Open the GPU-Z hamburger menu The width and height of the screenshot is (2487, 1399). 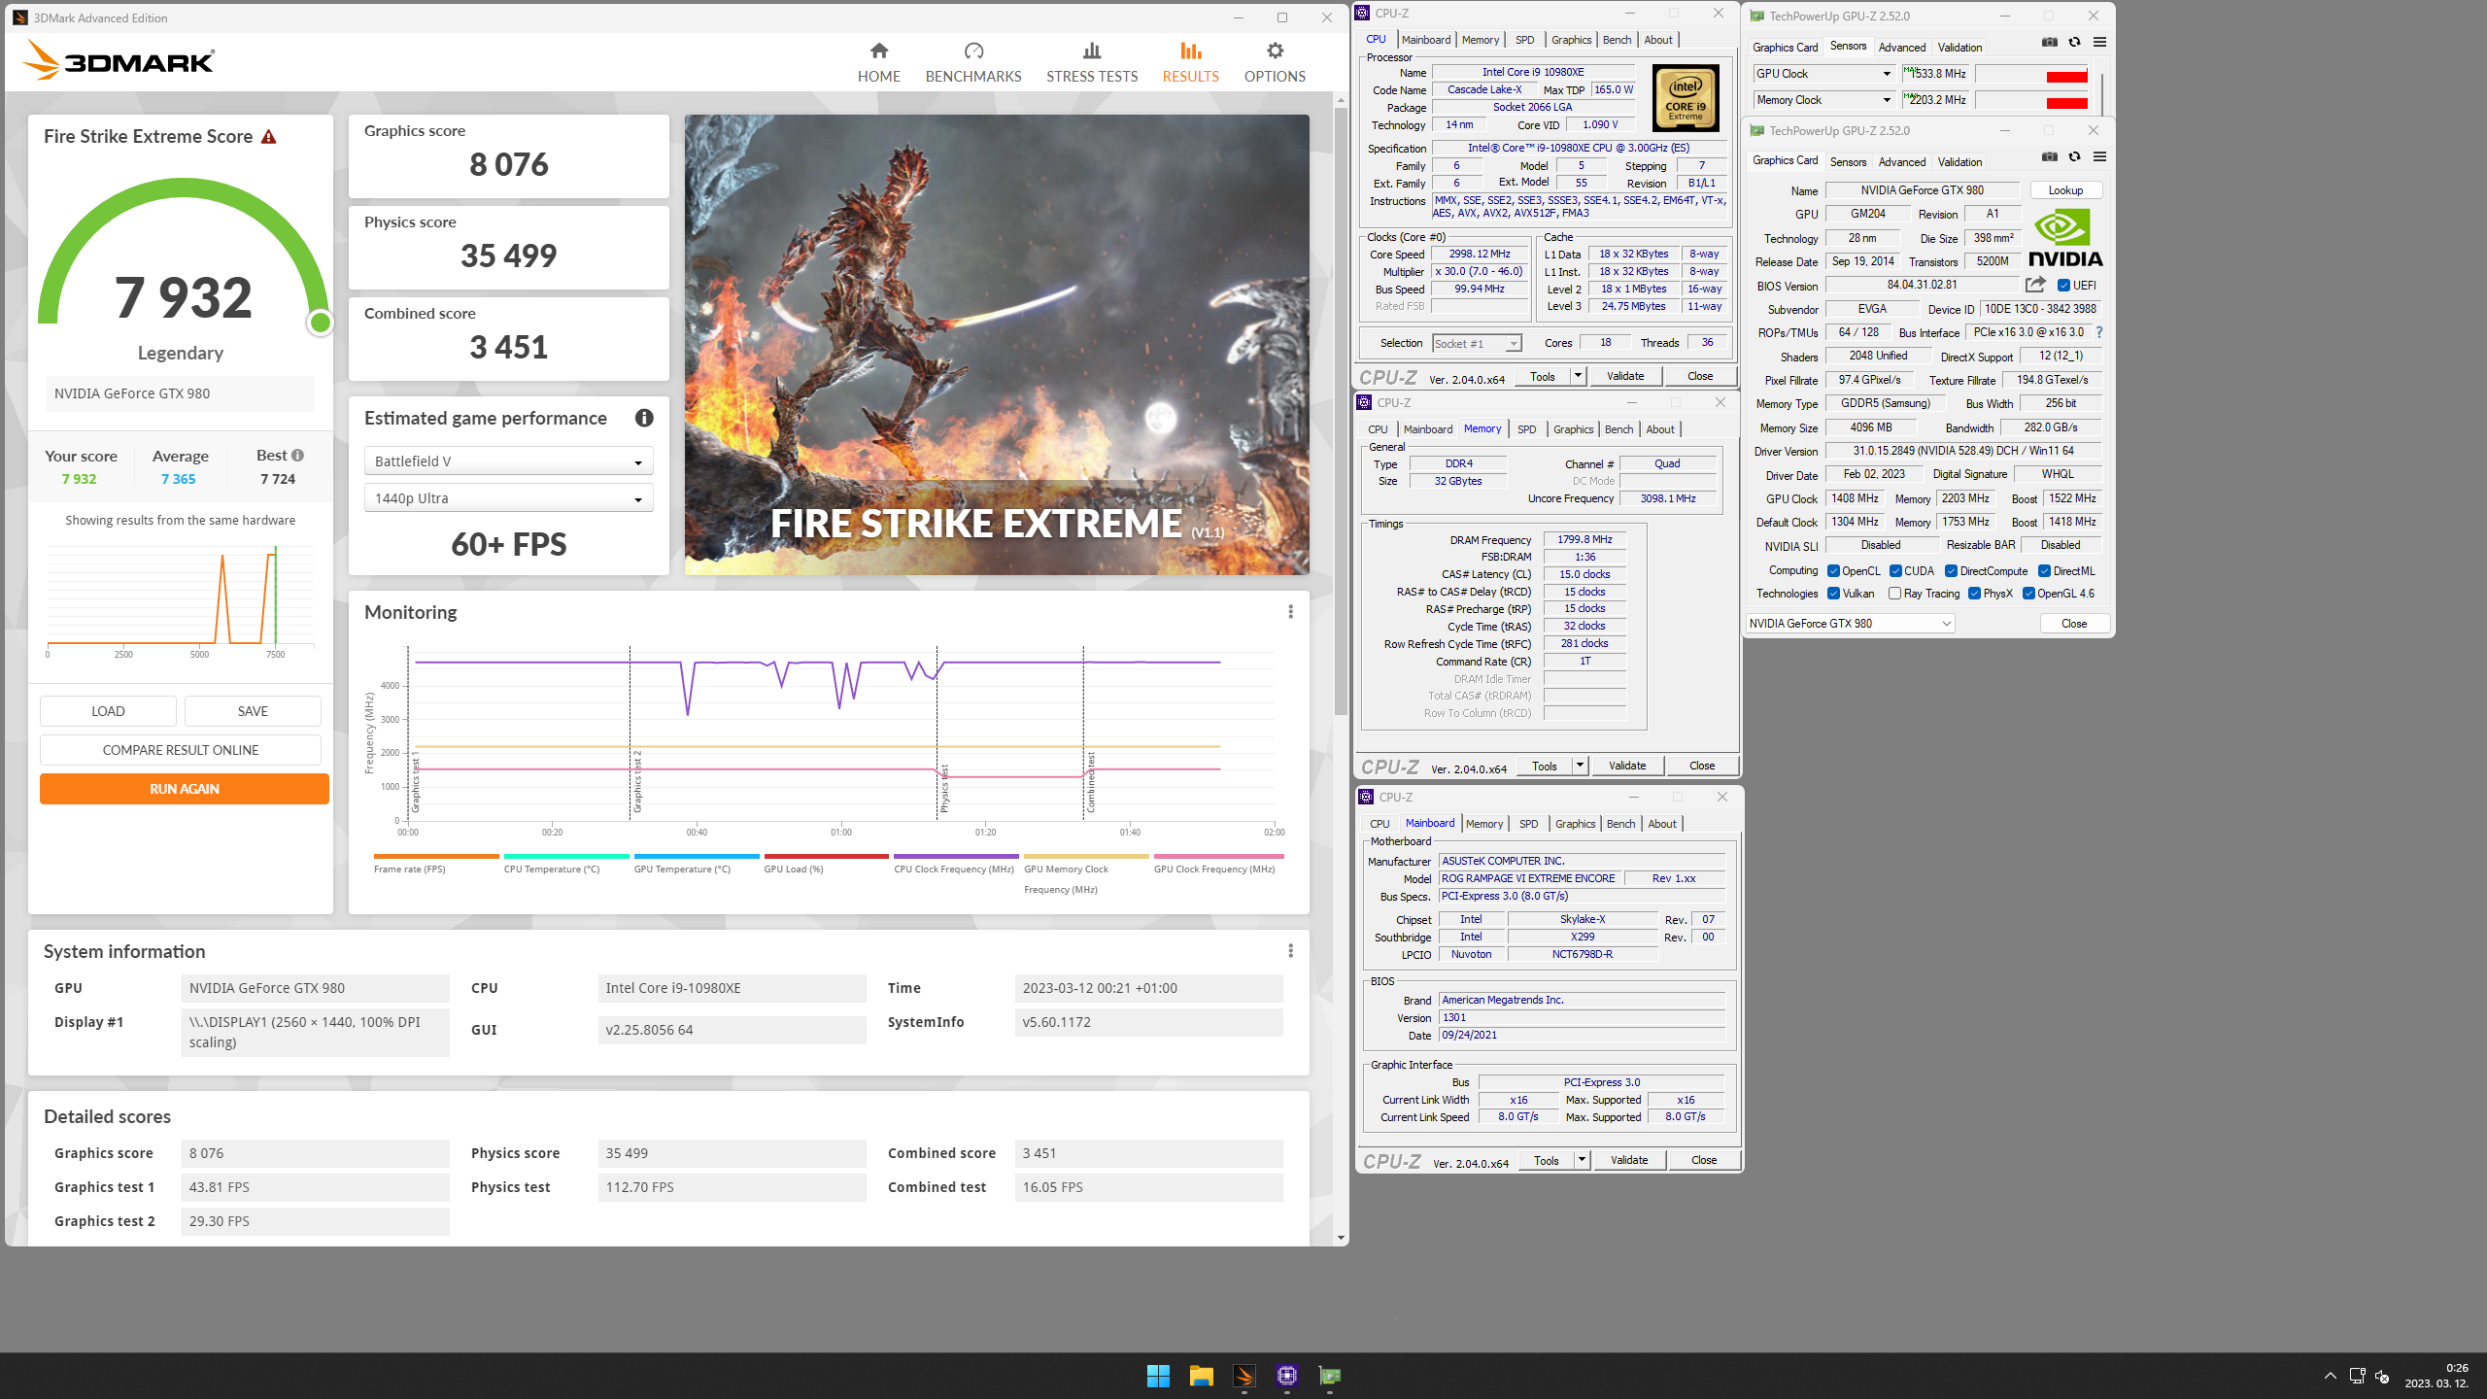pyautogui.click(x=2099, y=156)
